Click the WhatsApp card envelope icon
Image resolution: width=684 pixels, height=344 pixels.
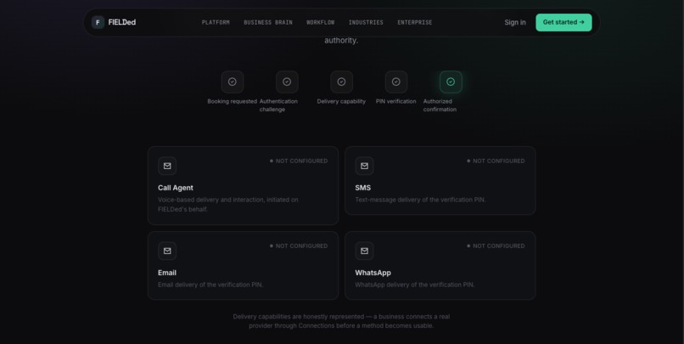click(x=364, y=251)
